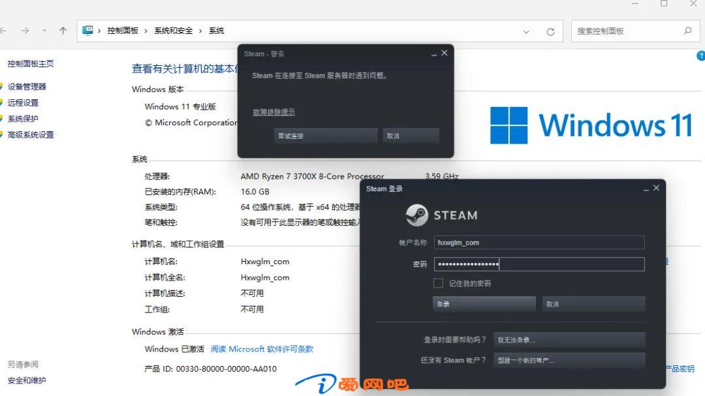Click 重试连接 button in Steam warning

click(x=326, y=136)
